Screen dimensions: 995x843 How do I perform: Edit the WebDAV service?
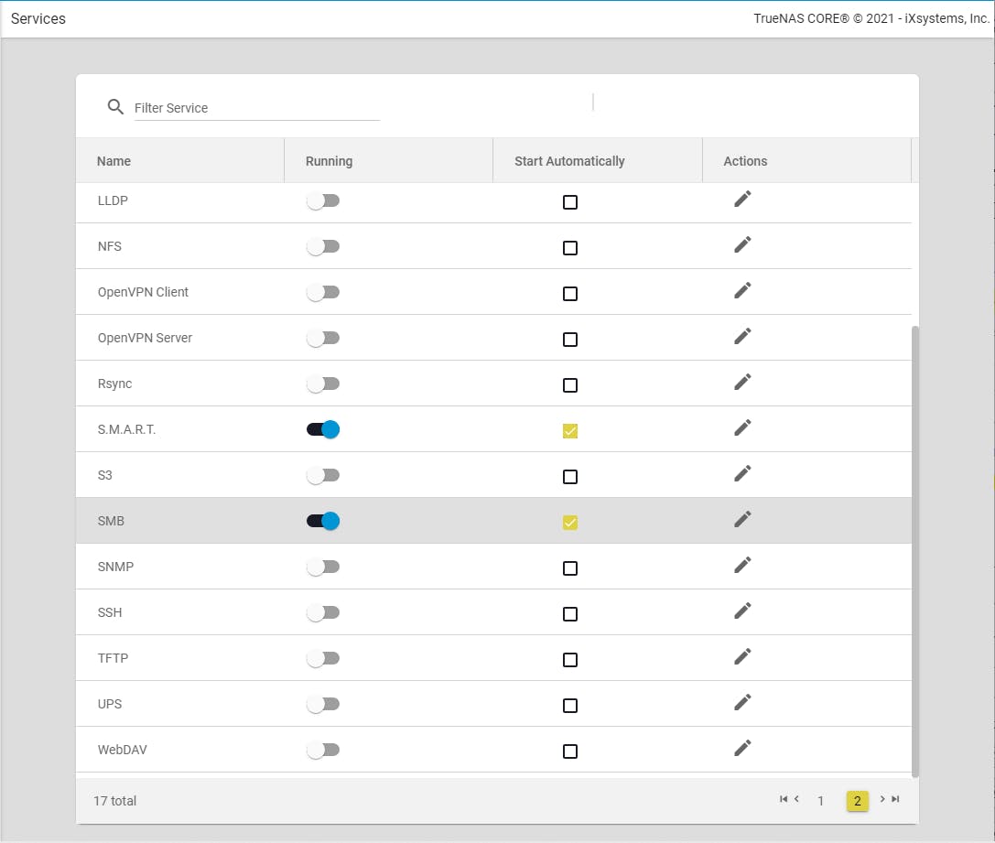[742, 748]
